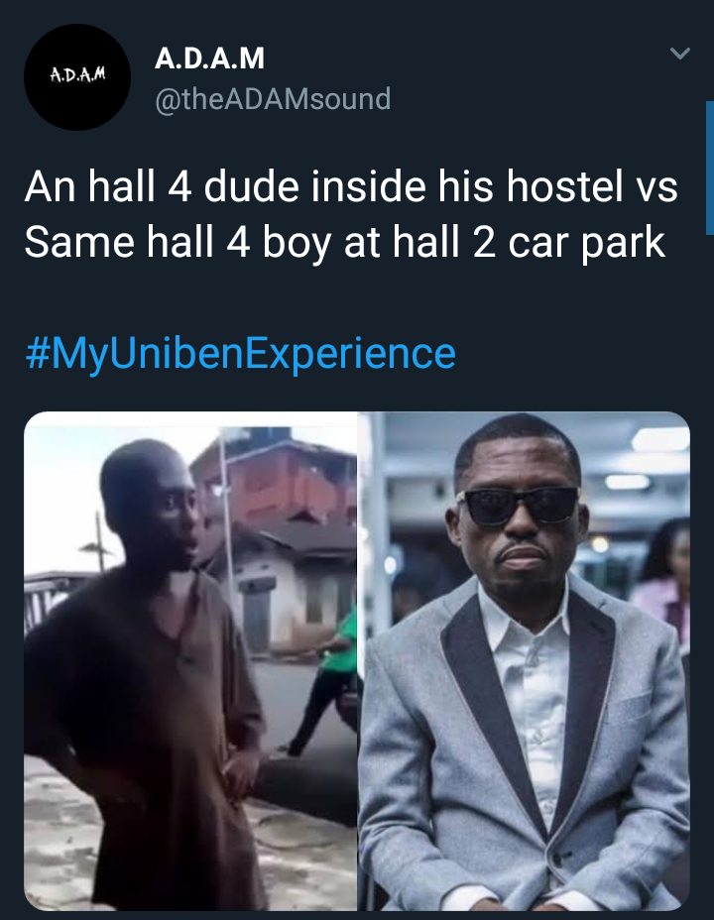Expand the tweet options chevron
Image resolution: width=714 pixels, height=920 pixels.
tap(679, 54)
